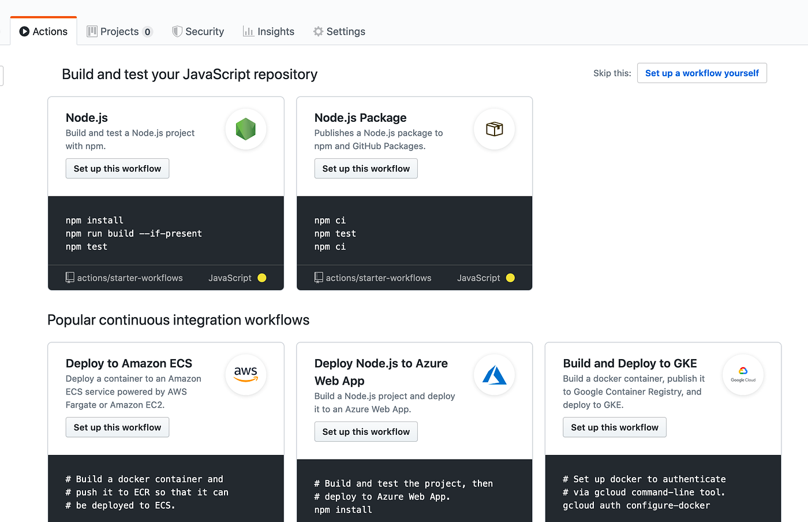Click the Projects counter badge showing 0
Screen dimensions: 808x522
tap(148, 32)
